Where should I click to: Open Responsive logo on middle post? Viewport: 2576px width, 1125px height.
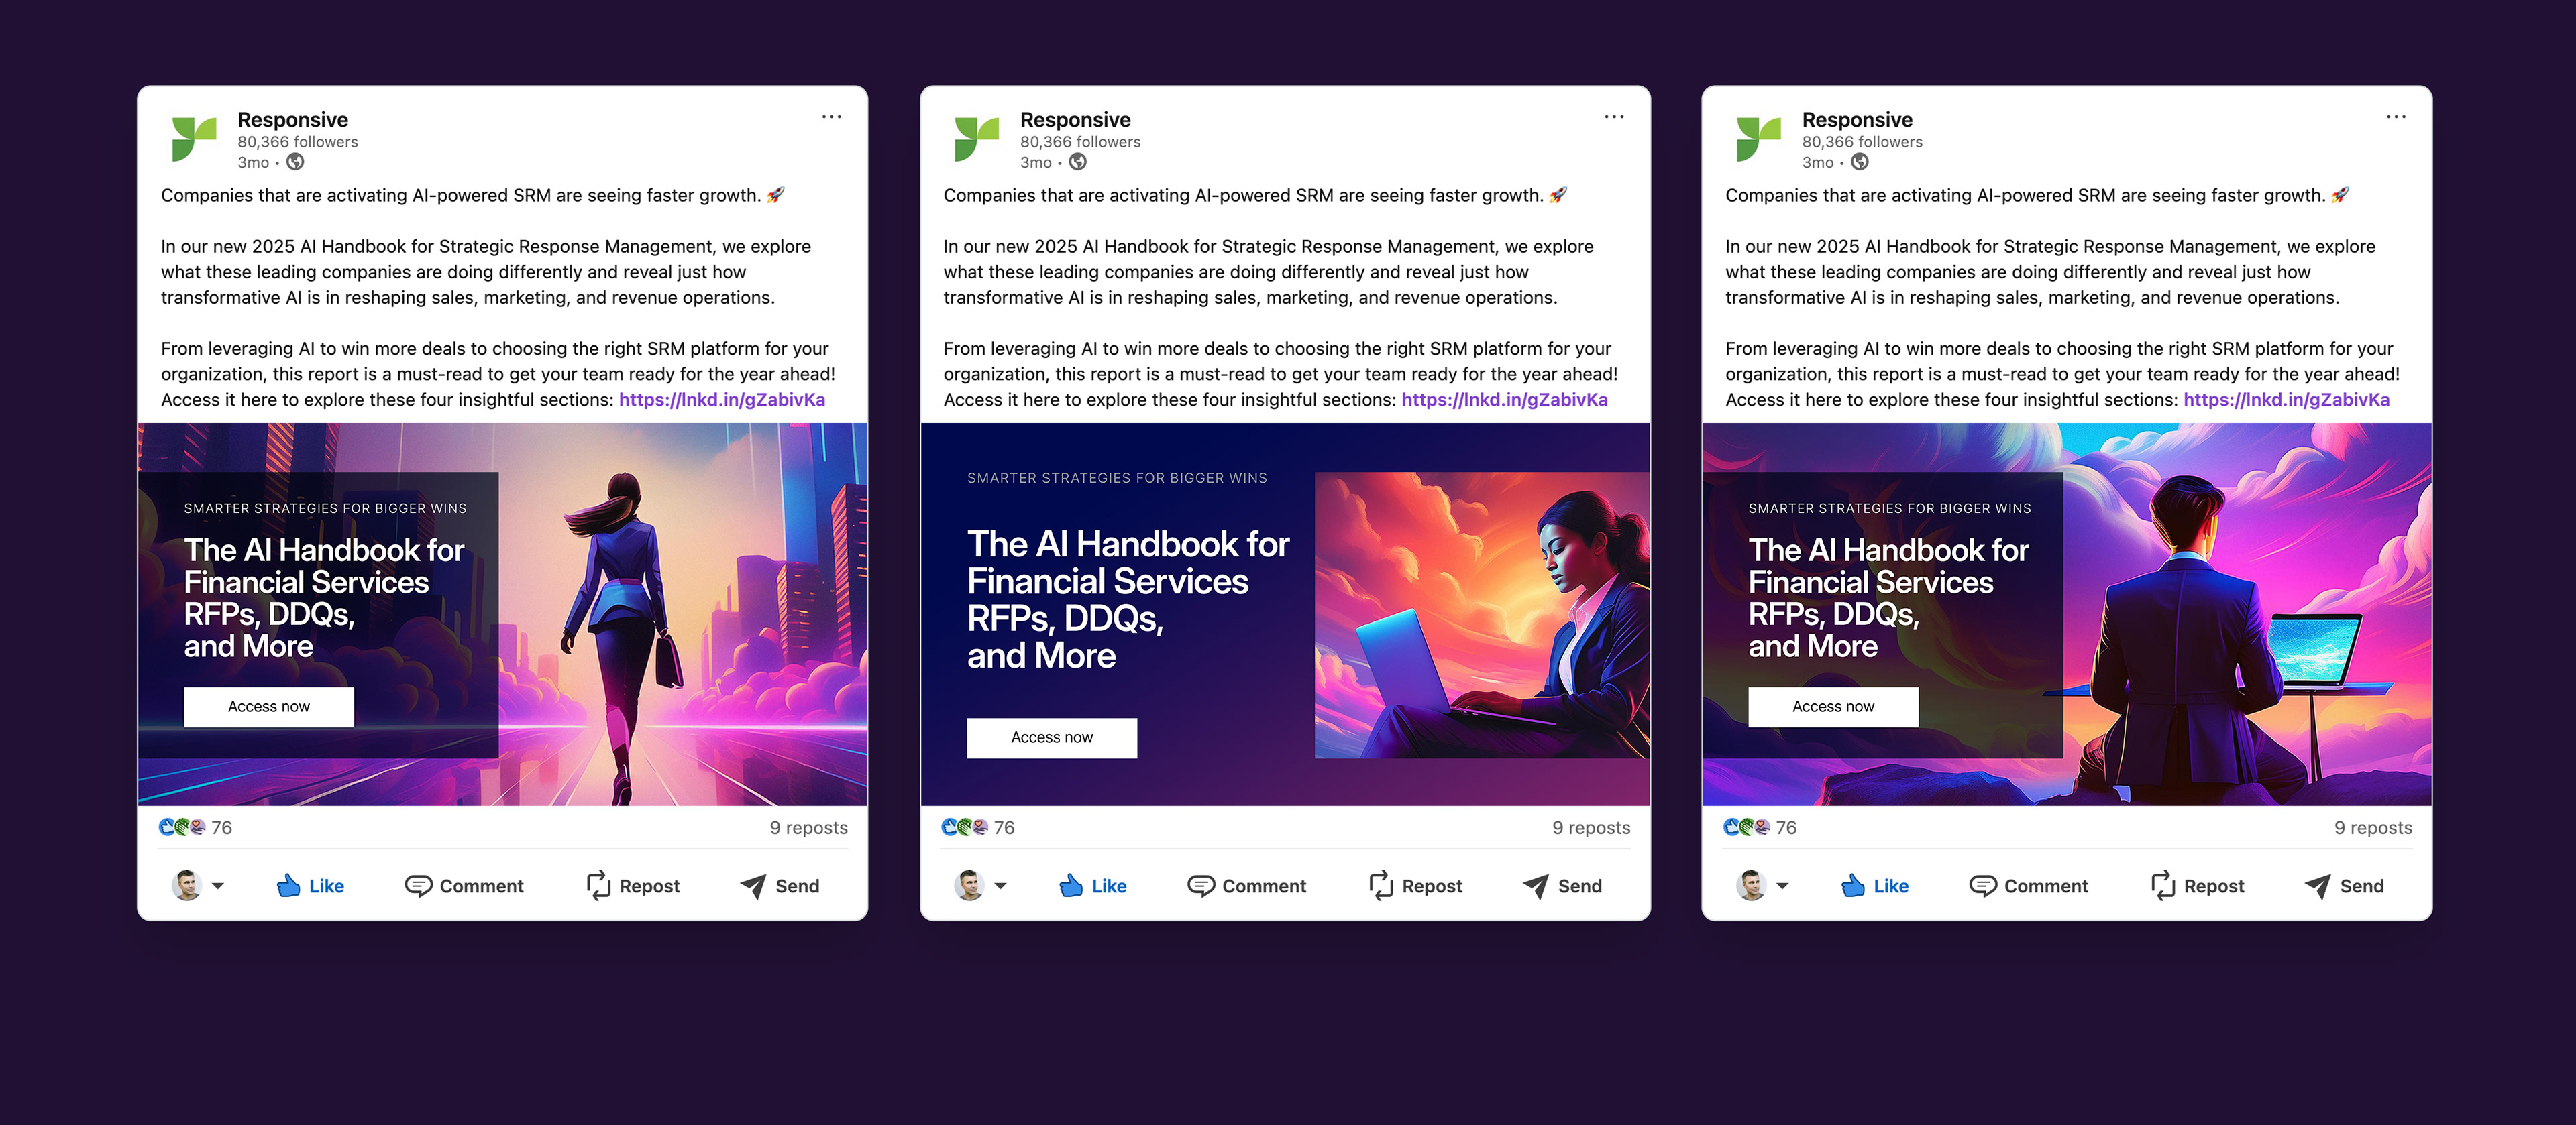[976, 139]
